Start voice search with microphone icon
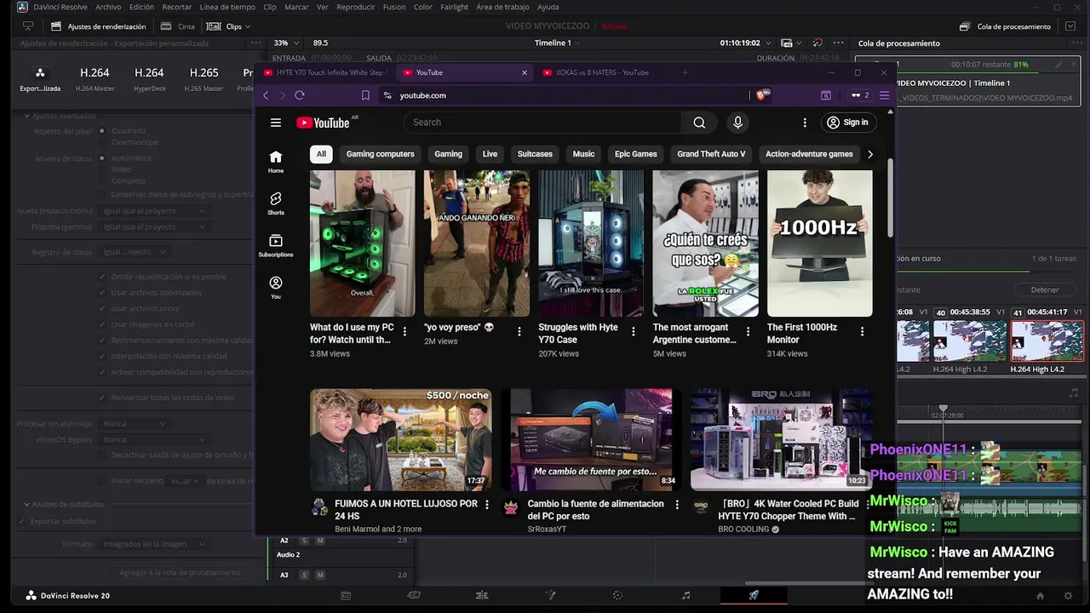 pos(737,123)
